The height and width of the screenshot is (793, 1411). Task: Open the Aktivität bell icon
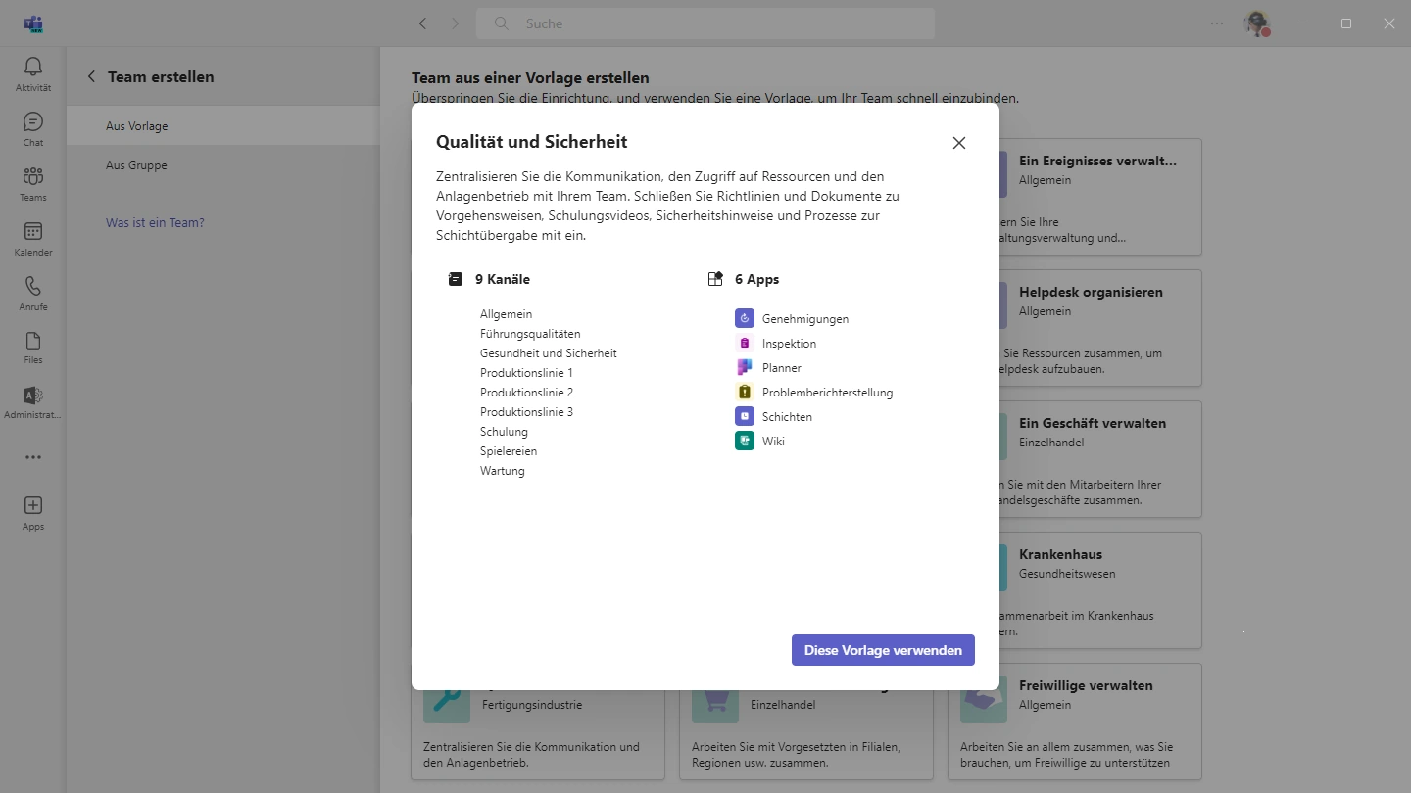click(x=33, y=73)
